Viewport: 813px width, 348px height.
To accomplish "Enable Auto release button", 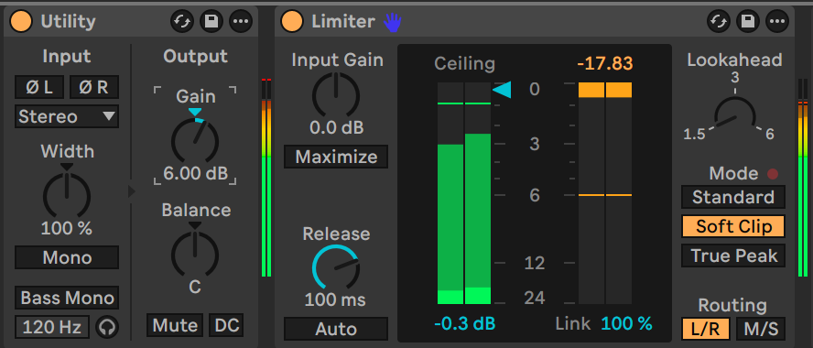I will click(x=336, y=329).
